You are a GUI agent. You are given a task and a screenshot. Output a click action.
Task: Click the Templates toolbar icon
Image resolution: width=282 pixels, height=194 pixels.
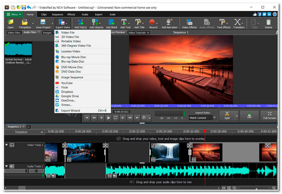pos(24,24)
